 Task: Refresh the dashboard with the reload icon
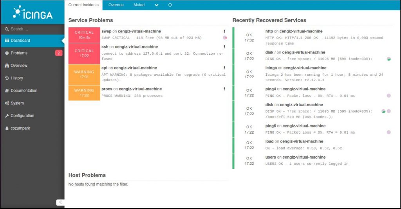[x=170, y=5]
